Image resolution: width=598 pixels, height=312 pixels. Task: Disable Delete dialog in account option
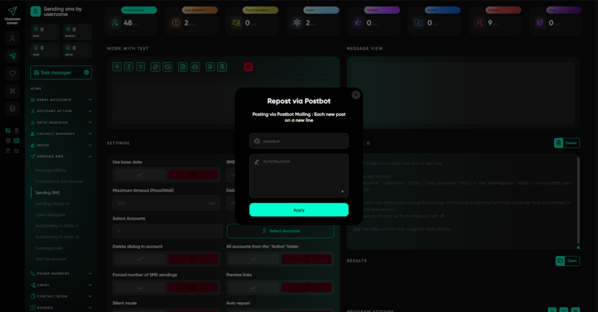point(193,259)
